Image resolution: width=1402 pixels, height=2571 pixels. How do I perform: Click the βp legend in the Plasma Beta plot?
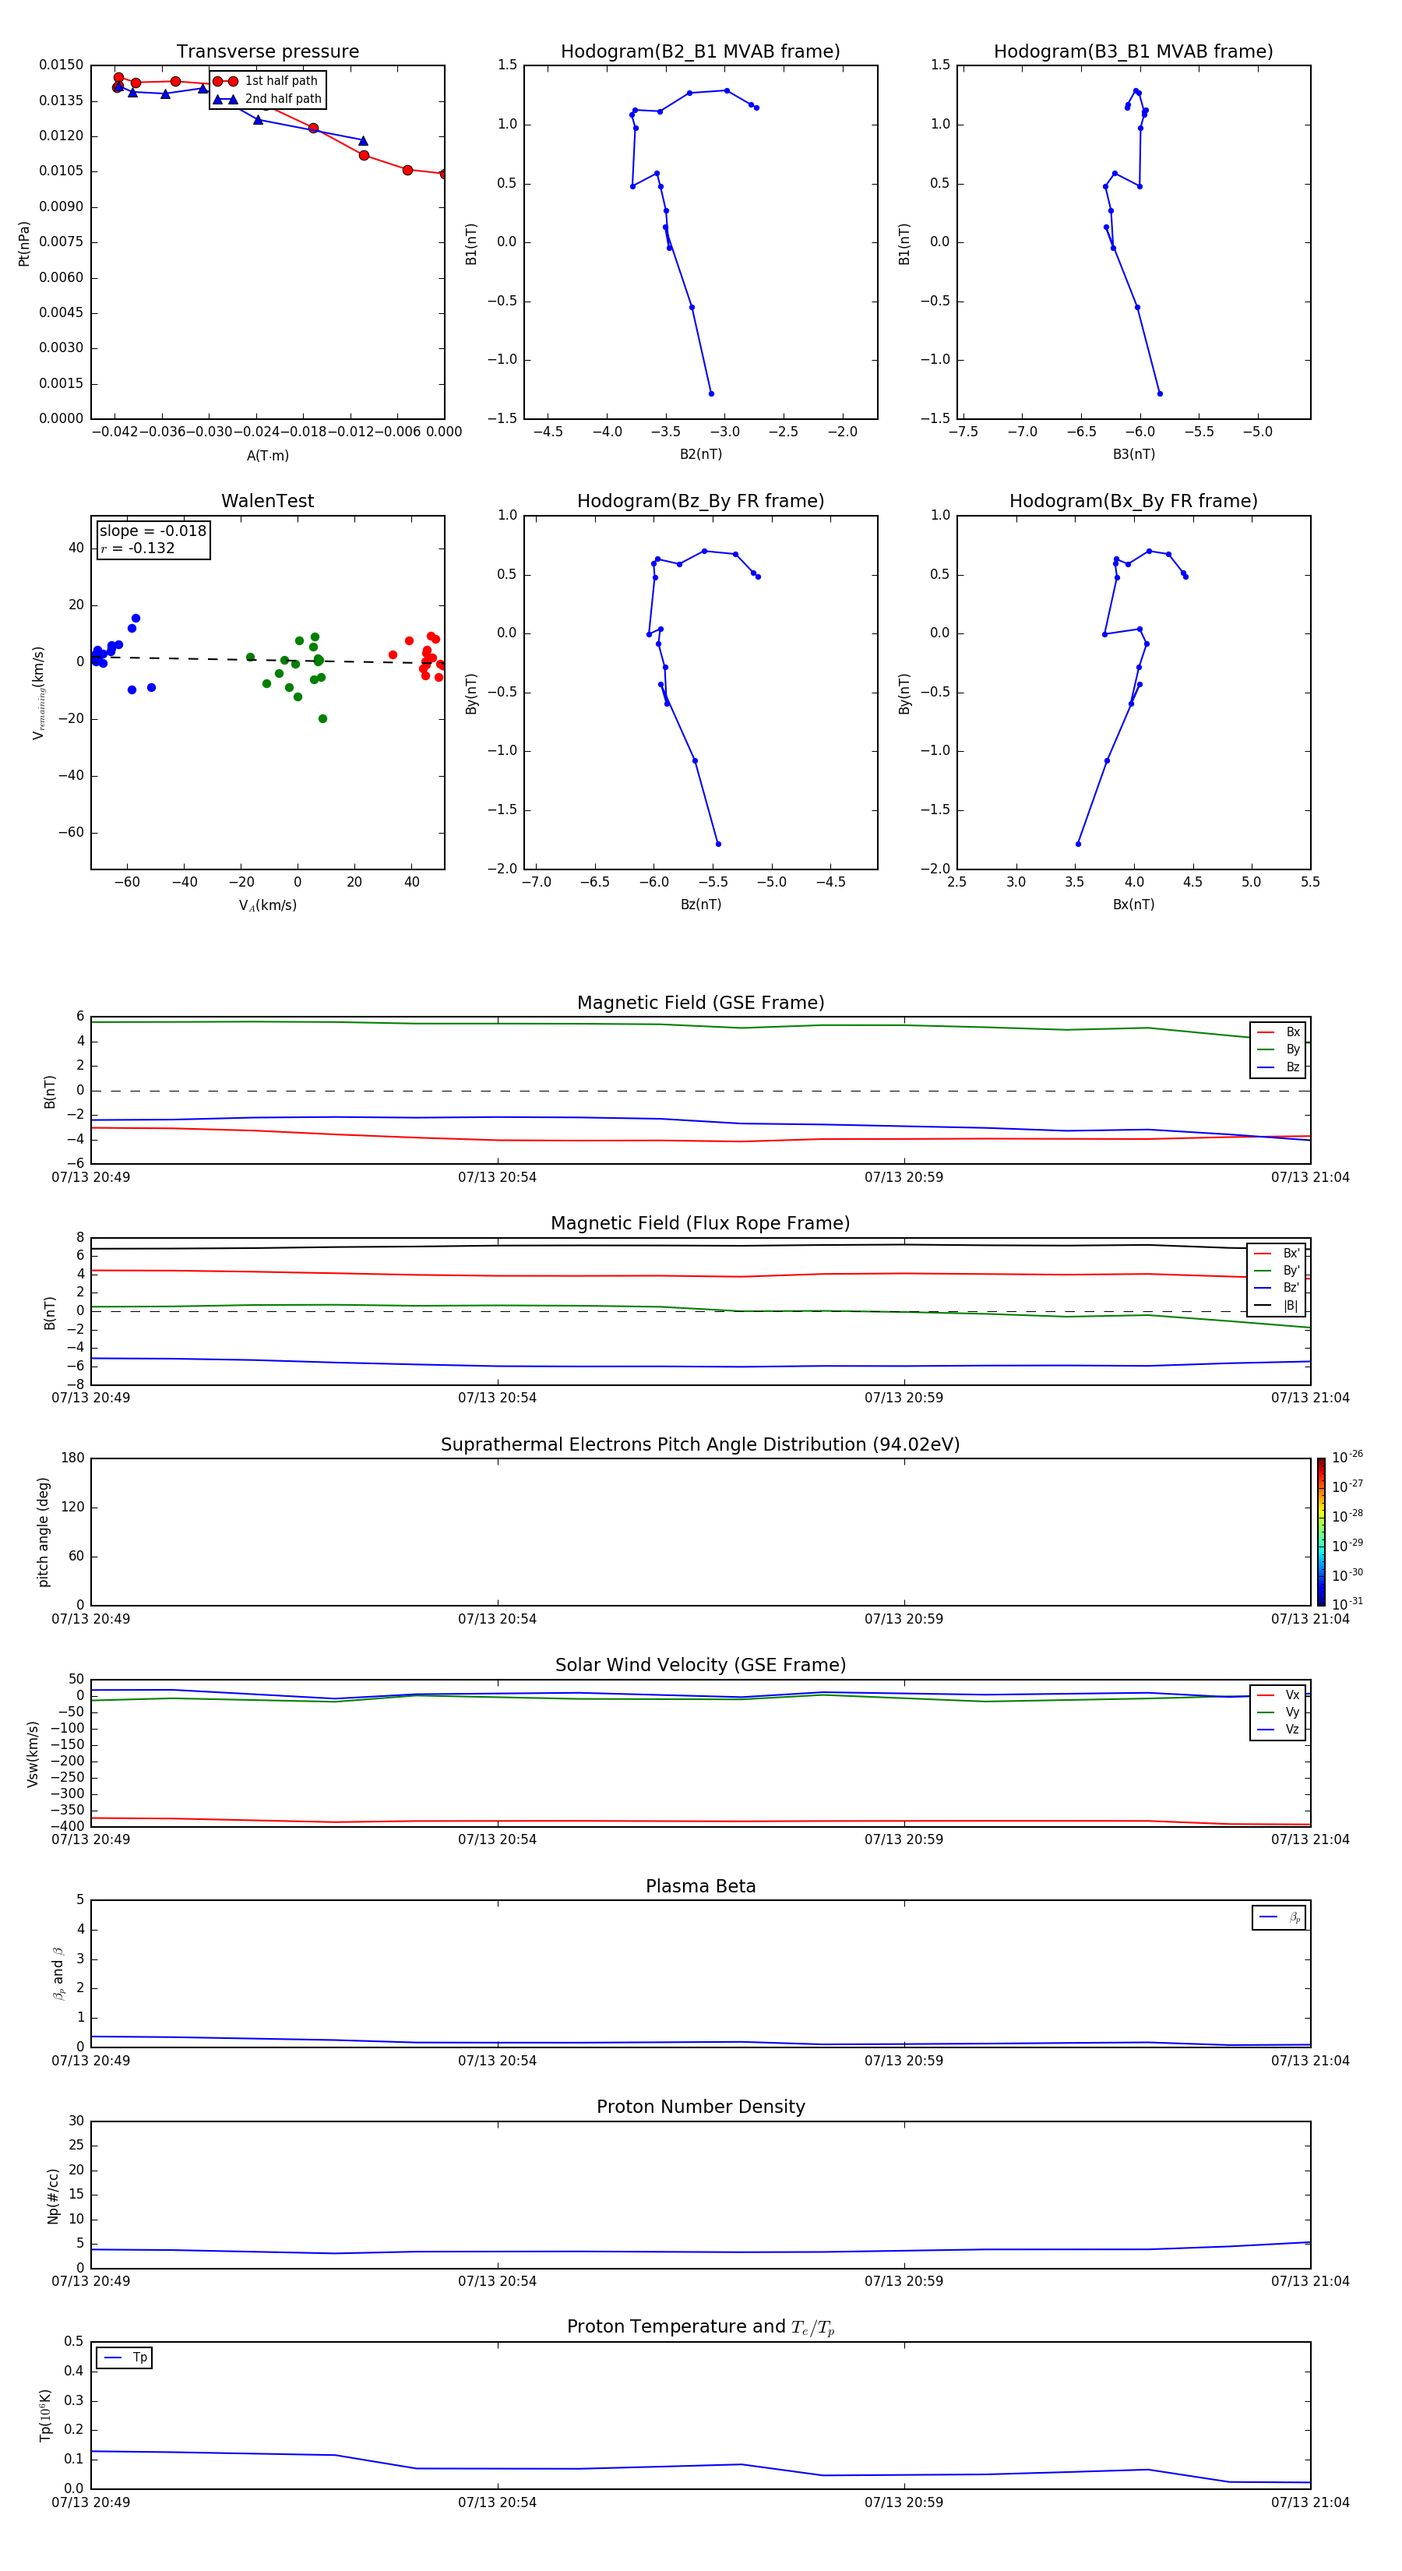(x=1278, y=1917)
